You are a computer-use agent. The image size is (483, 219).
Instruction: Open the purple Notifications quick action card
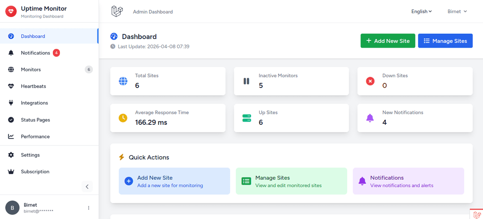coord(408,181)
